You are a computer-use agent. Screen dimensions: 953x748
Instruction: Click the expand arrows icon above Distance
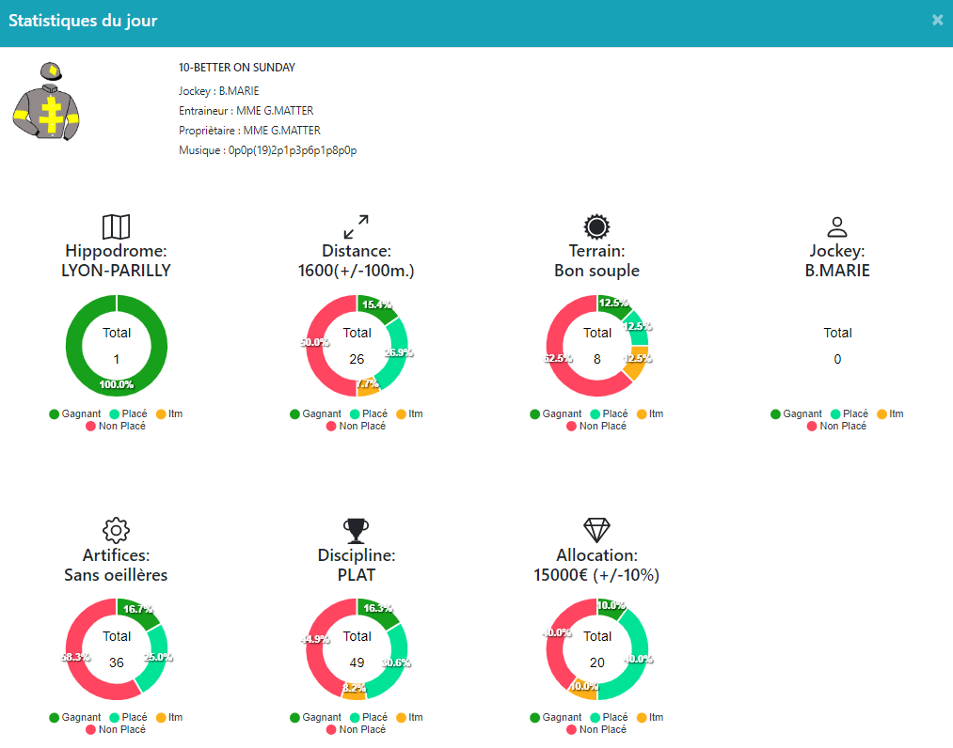click(357, 226)
